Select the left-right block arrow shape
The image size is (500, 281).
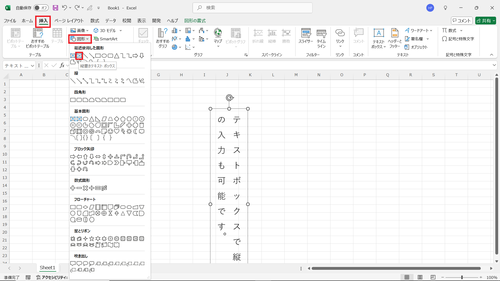click(x=98, y=157)
